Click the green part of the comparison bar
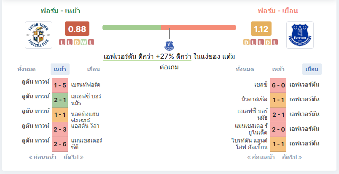Image resolution: width=339 pixels, height=174 pixels. click(132, 28)
